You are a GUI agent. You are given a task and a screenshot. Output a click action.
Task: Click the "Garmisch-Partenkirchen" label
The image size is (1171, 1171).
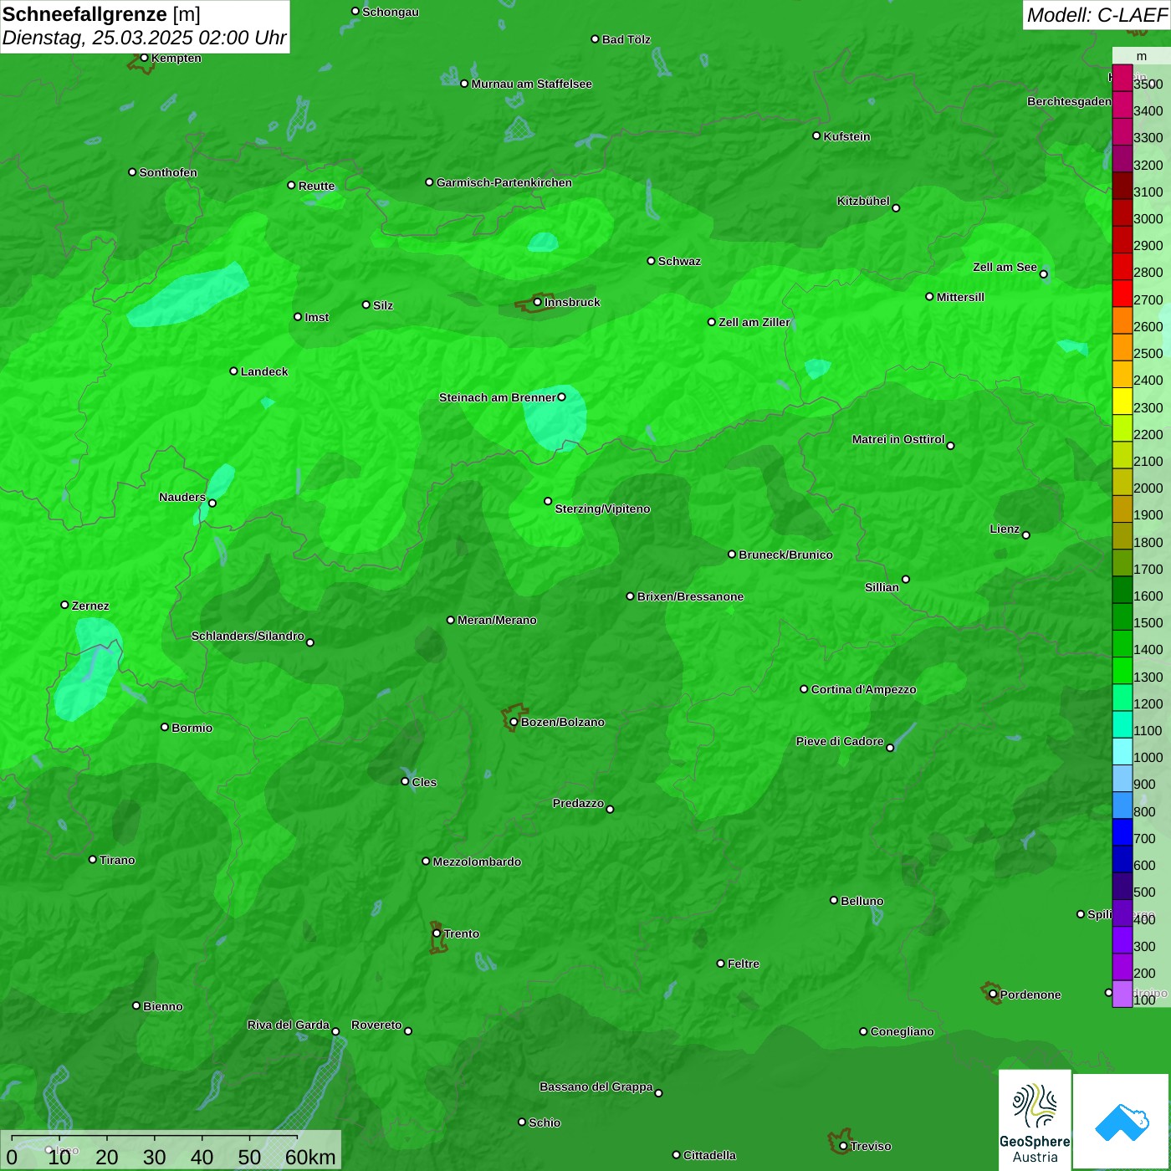(x=504, y=182)
